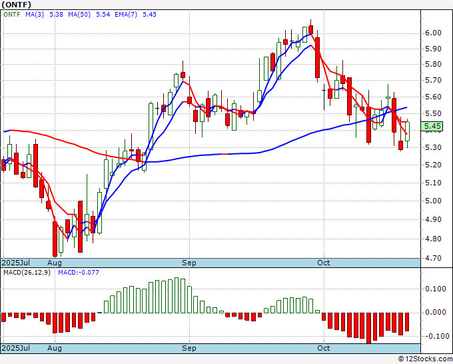Click the 5.30 price axis label
This screenshot has width=453, height=364.
(x=433, y=148)
